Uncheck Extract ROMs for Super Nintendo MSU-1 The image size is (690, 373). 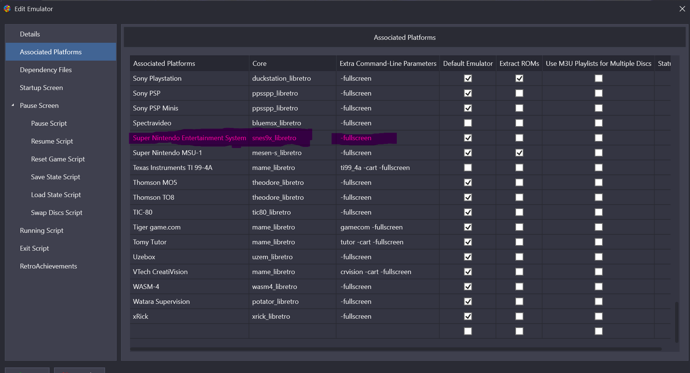coord(519,153)
